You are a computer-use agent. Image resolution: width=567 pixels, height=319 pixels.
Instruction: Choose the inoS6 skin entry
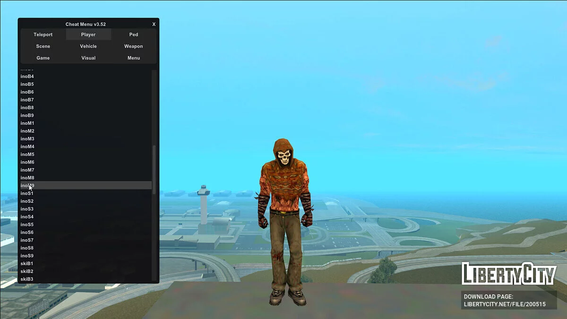[27, 233]
